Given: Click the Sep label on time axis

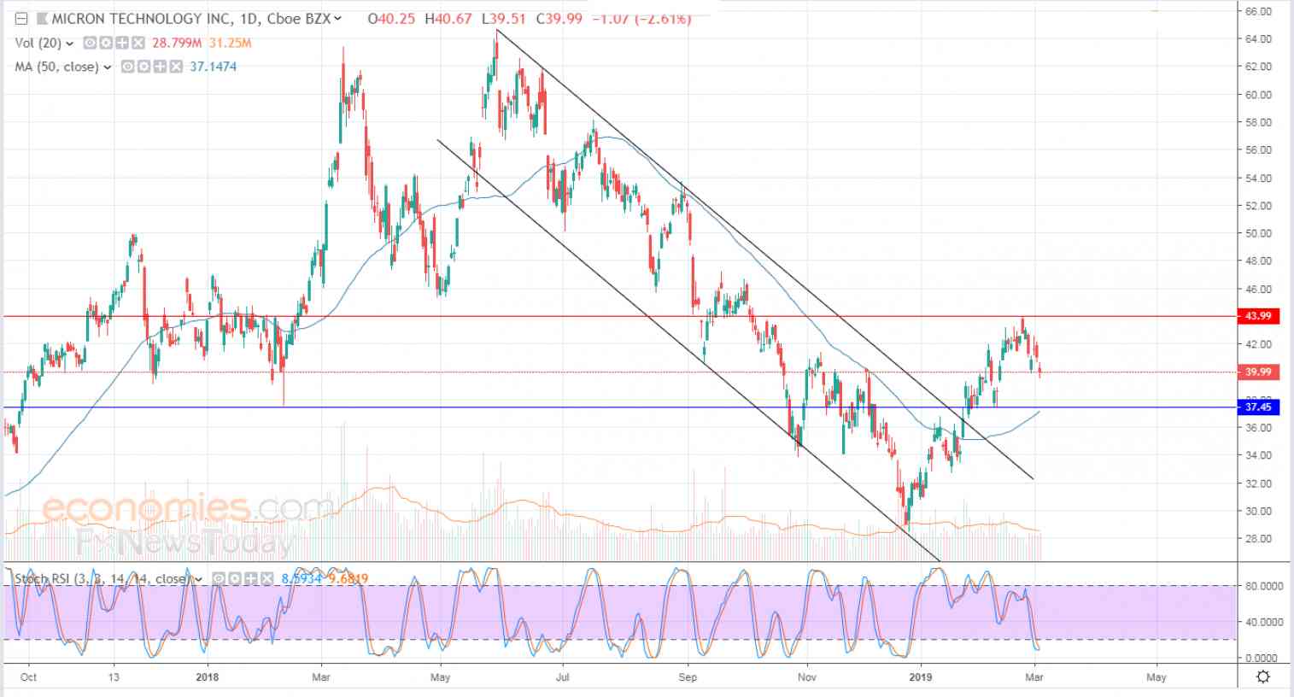Looking at the screenshot, I should point(688,677).
